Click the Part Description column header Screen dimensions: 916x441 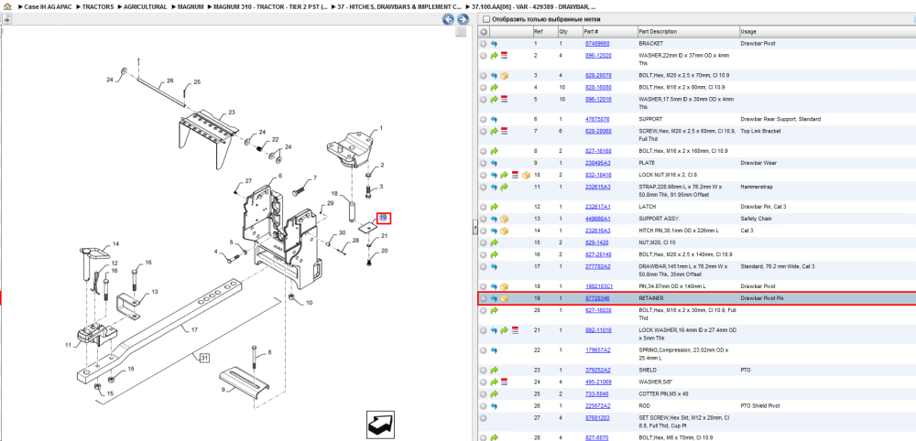(x=688, y=31)
